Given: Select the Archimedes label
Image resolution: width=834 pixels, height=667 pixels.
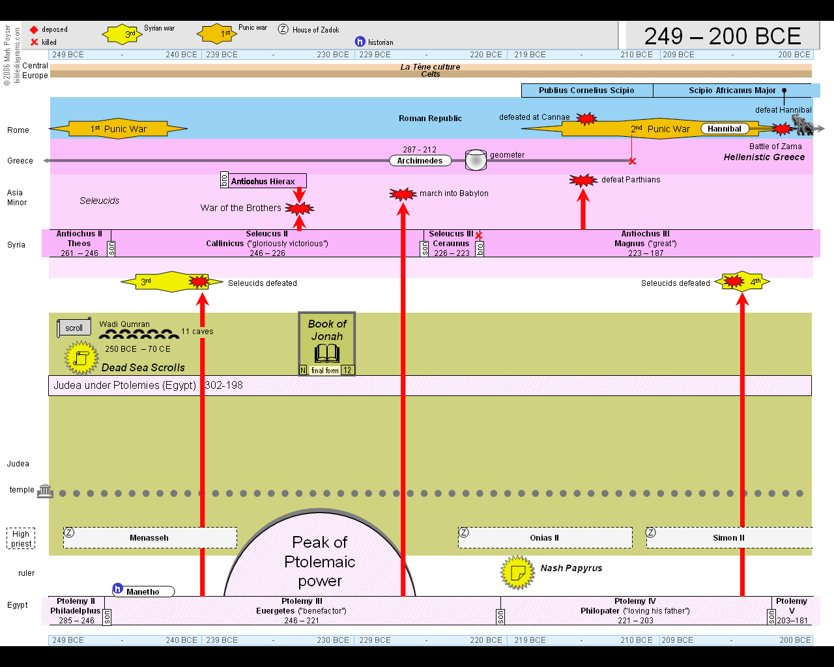Looking at the screenshot, I should click(420, 161).
